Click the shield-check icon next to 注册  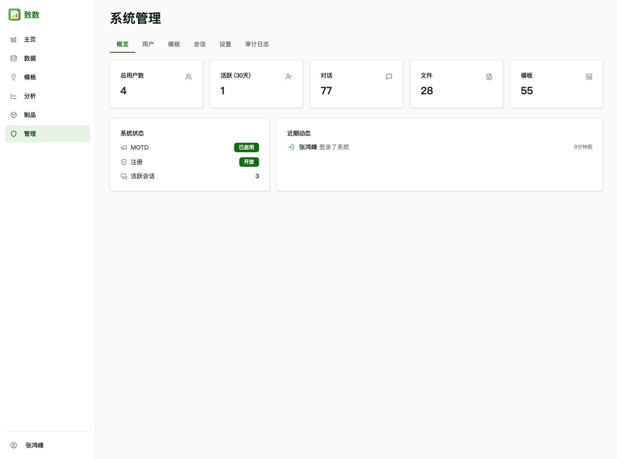pos(124,162)
